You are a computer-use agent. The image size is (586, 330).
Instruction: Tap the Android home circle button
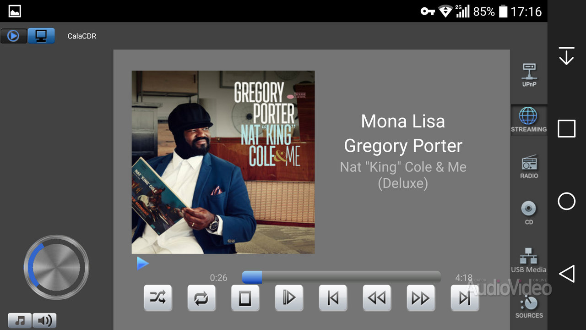click(567, 201)
